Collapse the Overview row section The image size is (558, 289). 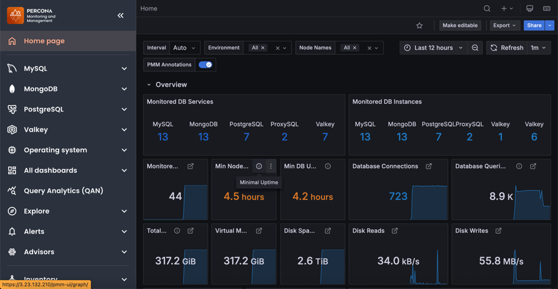(149, 85)
